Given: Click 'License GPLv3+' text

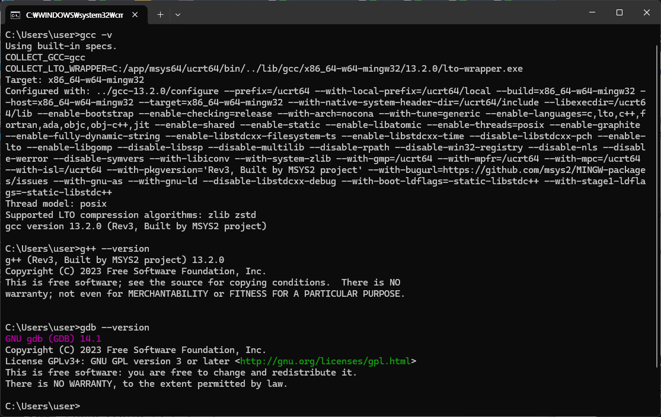Looking at the screenshot, I should (45, 361).
